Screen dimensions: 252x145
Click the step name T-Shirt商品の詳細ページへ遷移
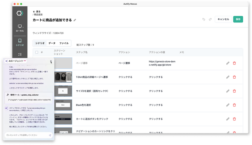(92, 77)
